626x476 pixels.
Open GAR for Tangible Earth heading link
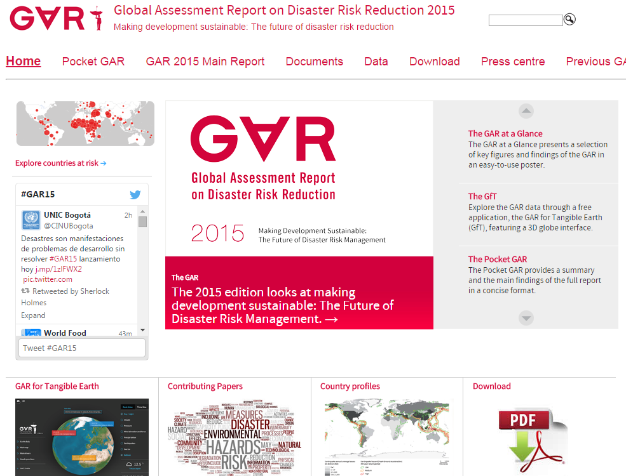point(57,387)
